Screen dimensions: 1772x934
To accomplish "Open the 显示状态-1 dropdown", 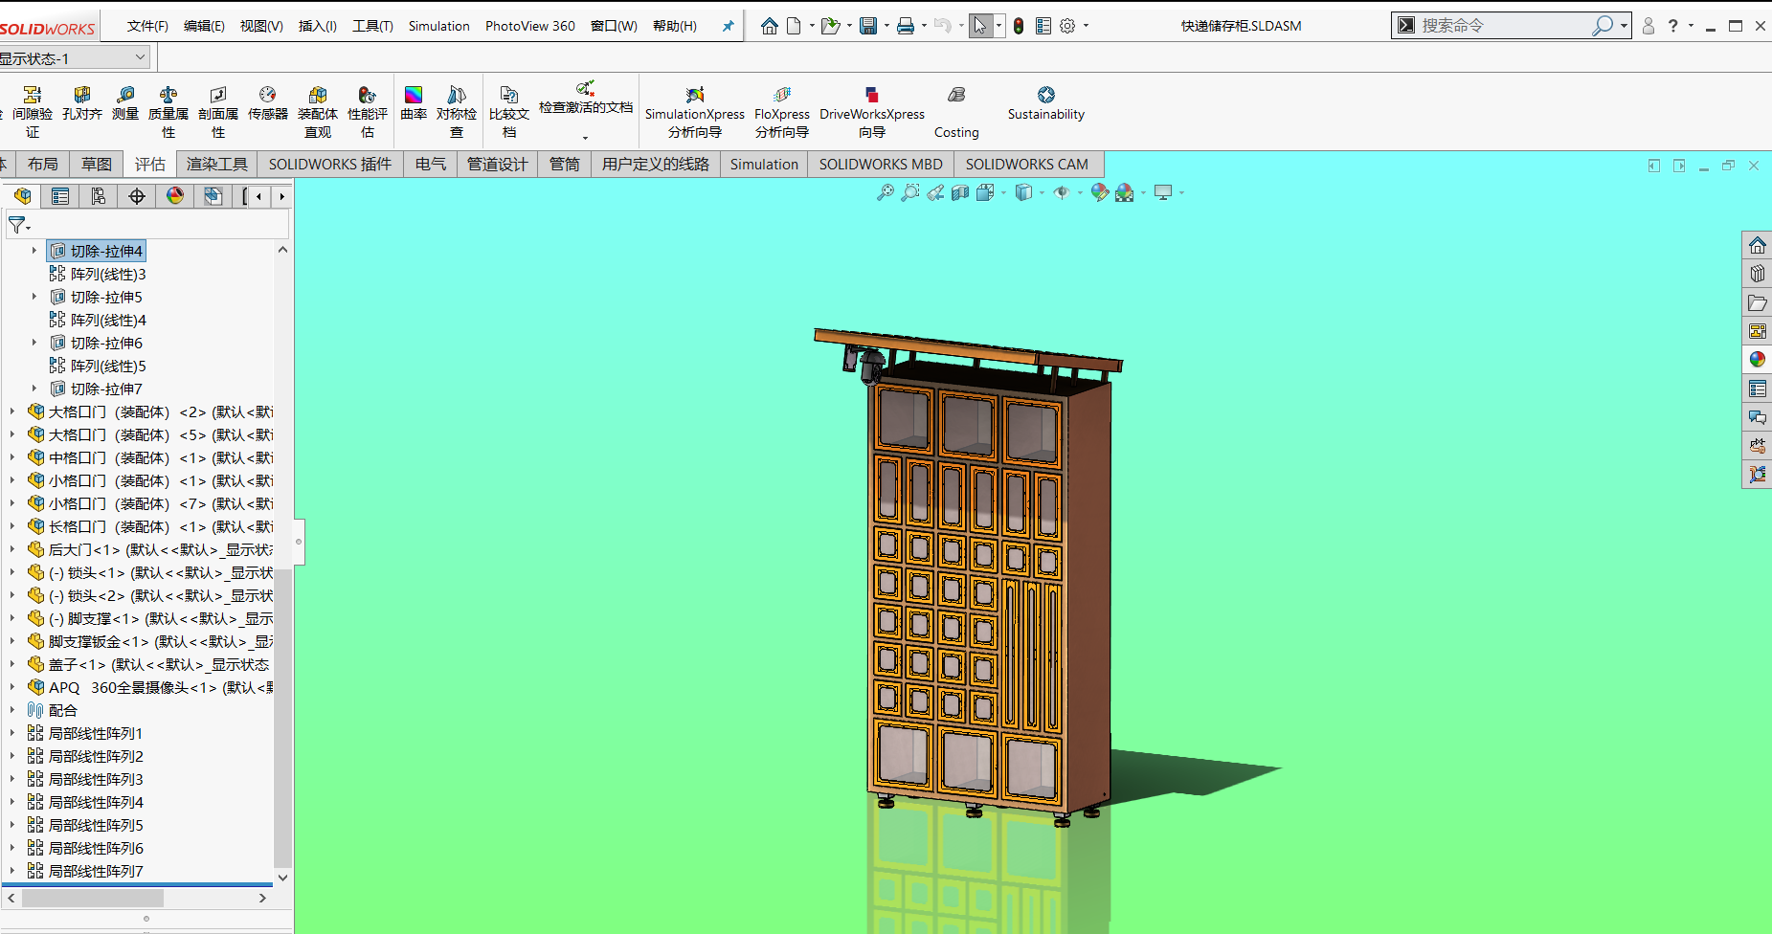I will coord(138,56).
